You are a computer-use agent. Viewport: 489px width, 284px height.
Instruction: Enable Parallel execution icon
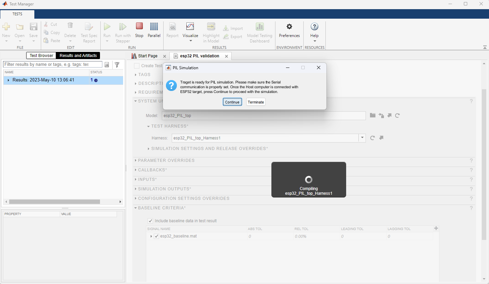pyautogui.click(x=154, y=26)
